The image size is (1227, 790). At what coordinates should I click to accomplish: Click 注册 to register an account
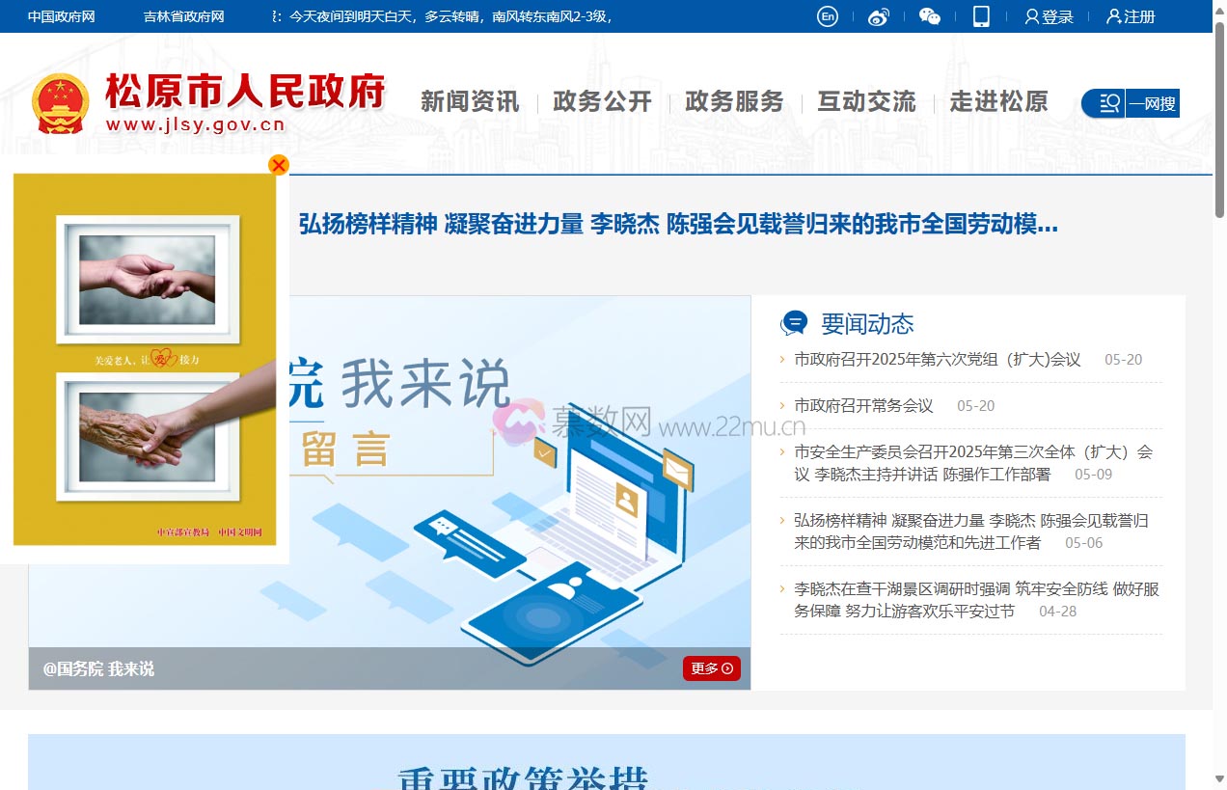[x=1131, y=16]
